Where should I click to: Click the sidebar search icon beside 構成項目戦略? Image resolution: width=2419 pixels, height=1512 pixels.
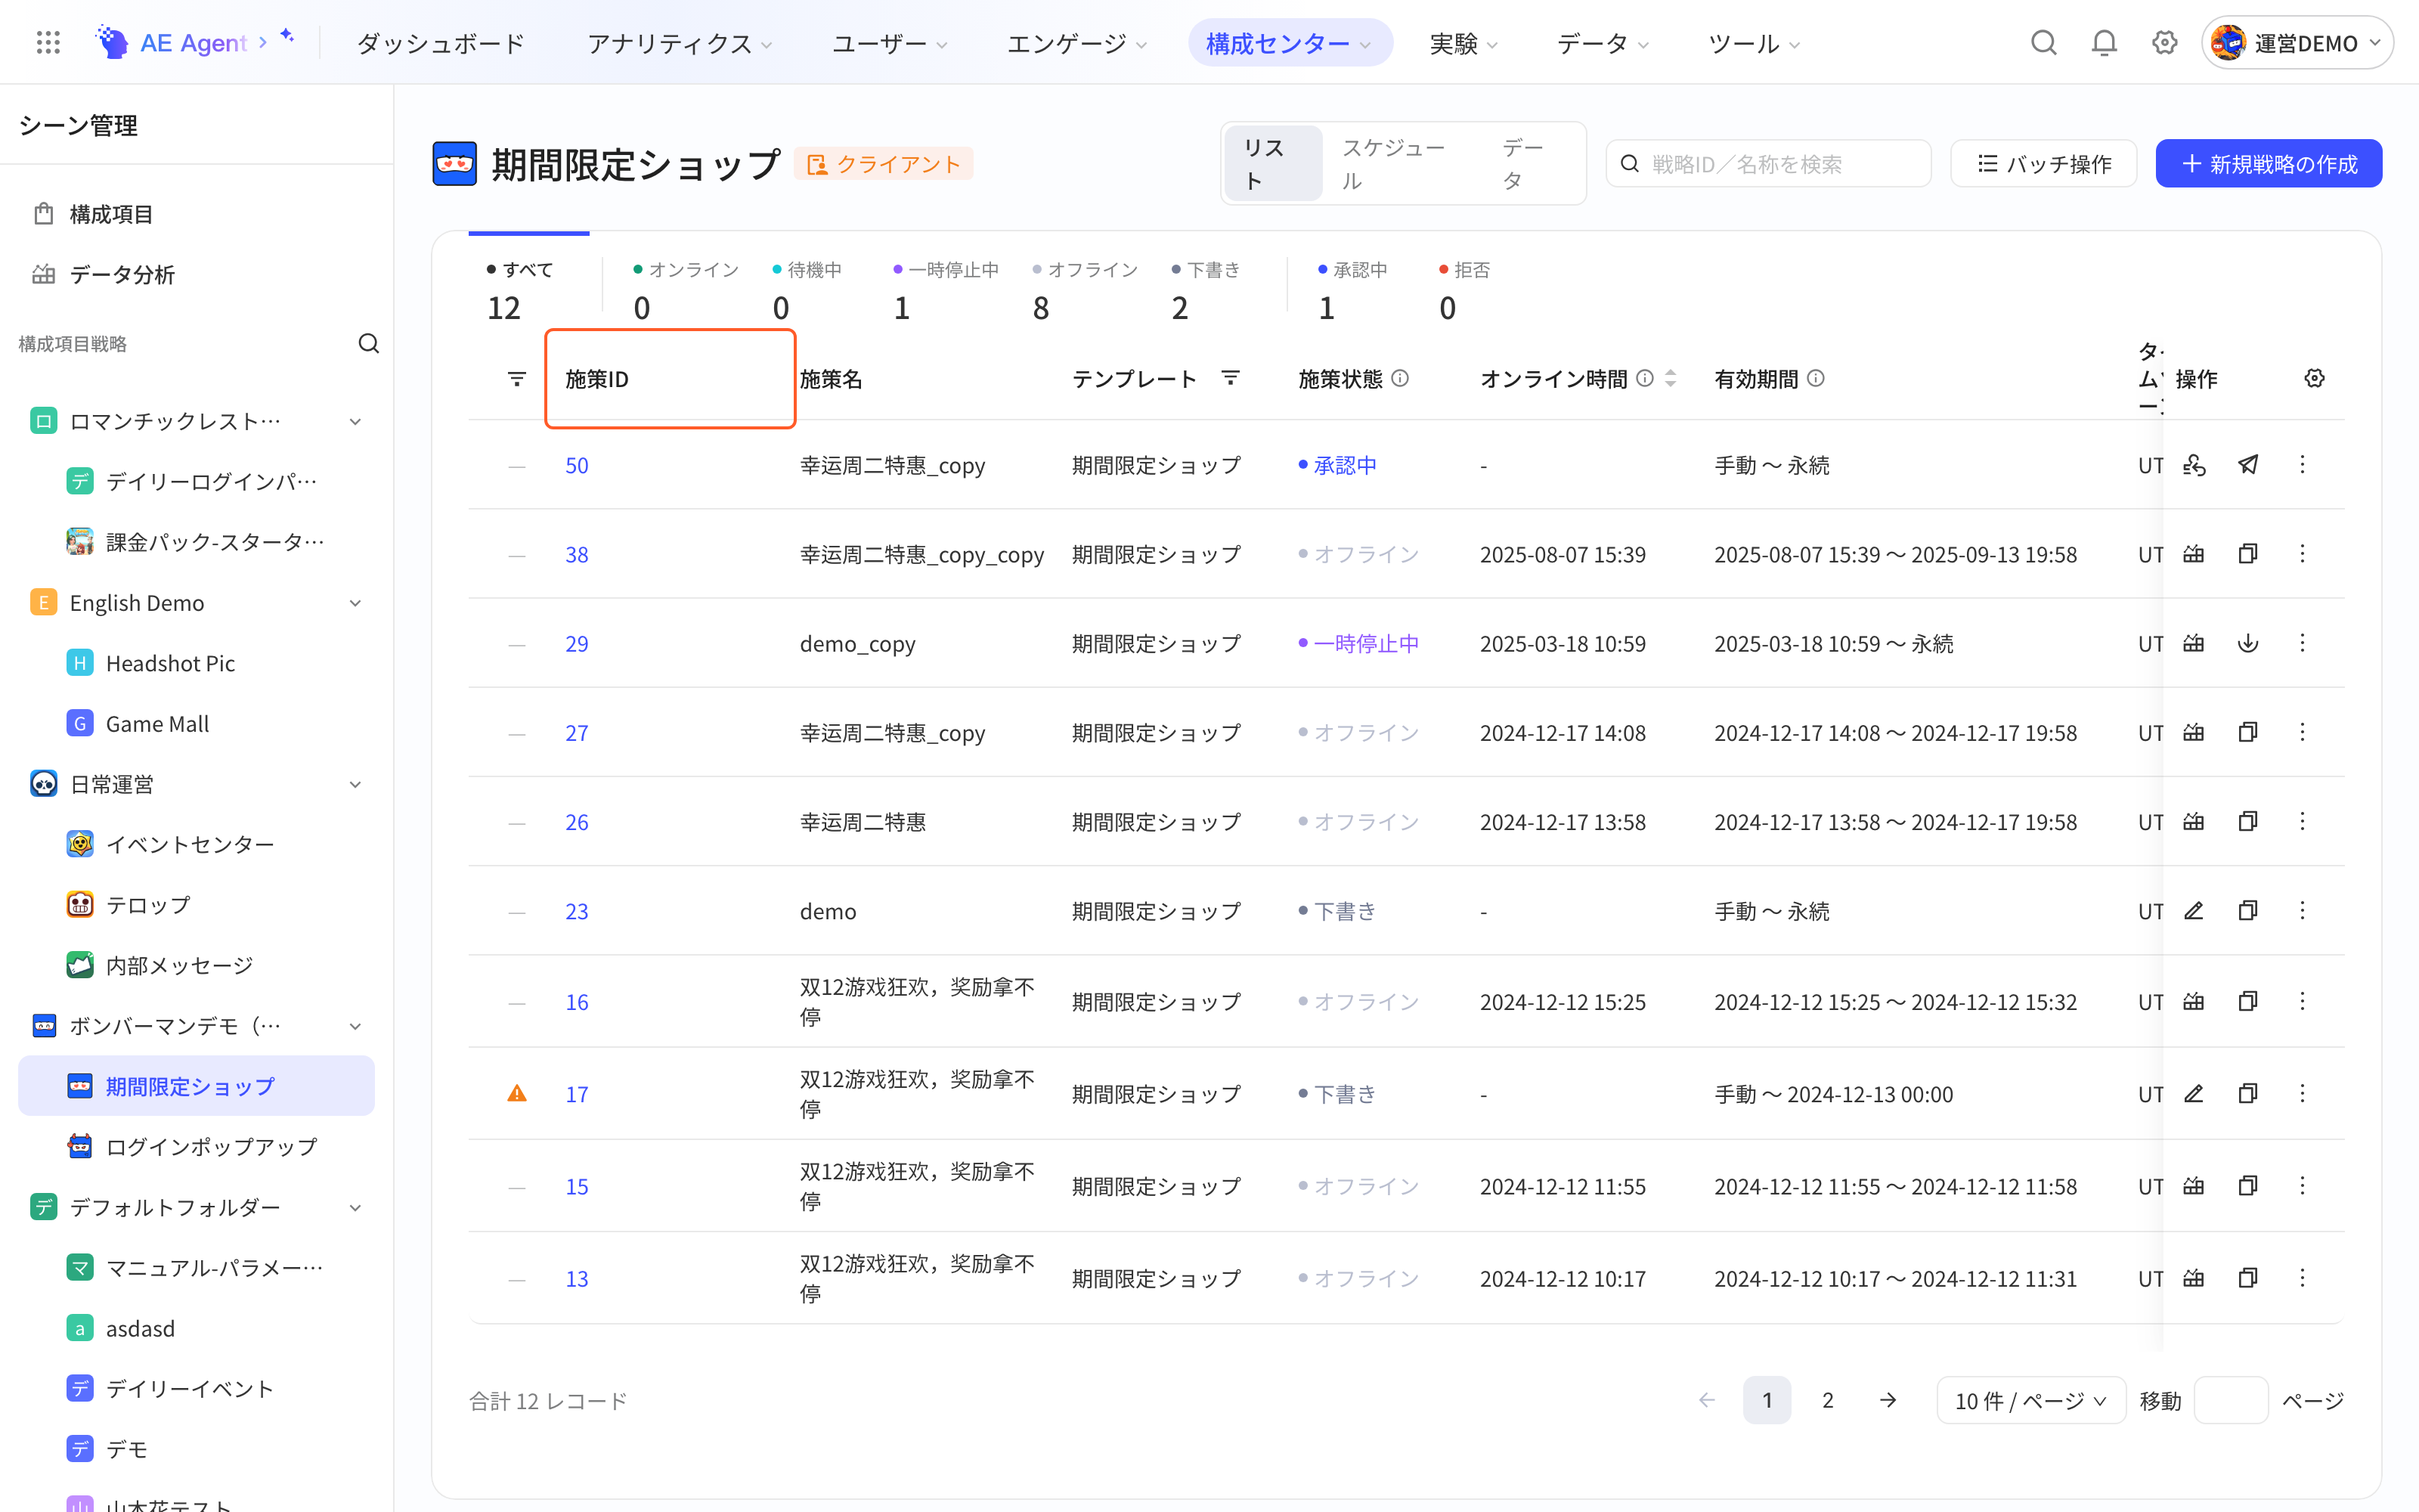point(369,343)
